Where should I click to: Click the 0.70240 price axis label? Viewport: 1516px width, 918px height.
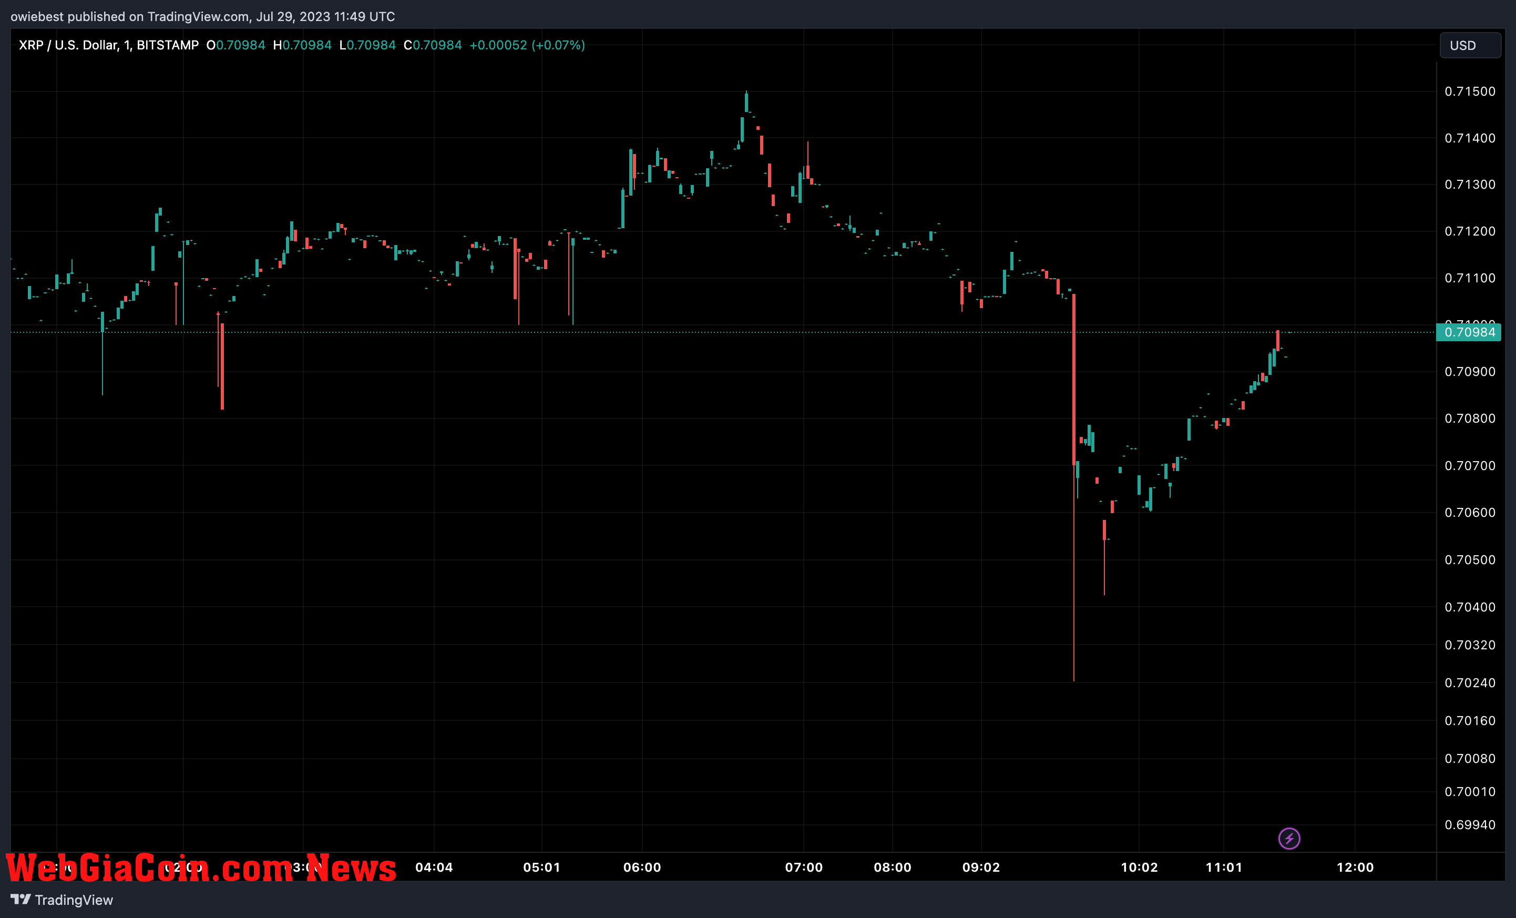coord(1470,683)
